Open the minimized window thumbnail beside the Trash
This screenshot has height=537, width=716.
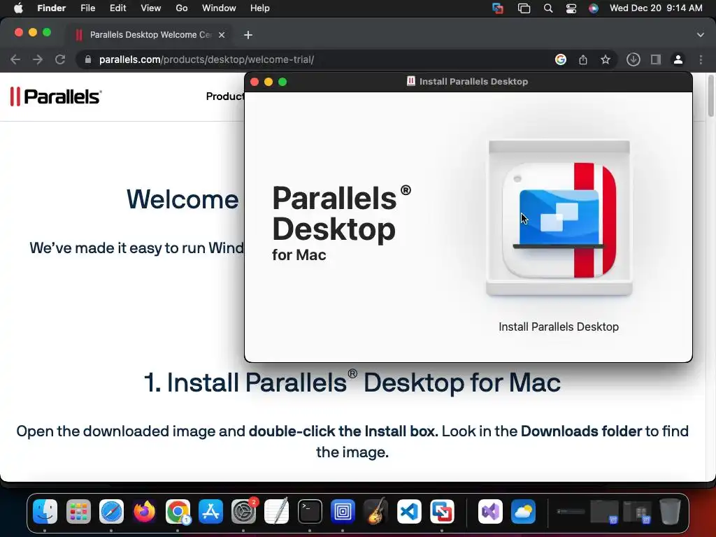[x=638, y=511]
